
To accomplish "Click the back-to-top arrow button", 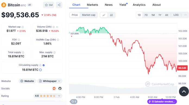I will pyautogui.click(x=184, y=91).
